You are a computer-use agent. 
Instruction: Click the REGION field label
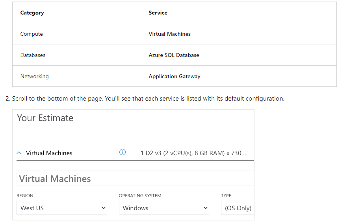click(x=26, y=196)
